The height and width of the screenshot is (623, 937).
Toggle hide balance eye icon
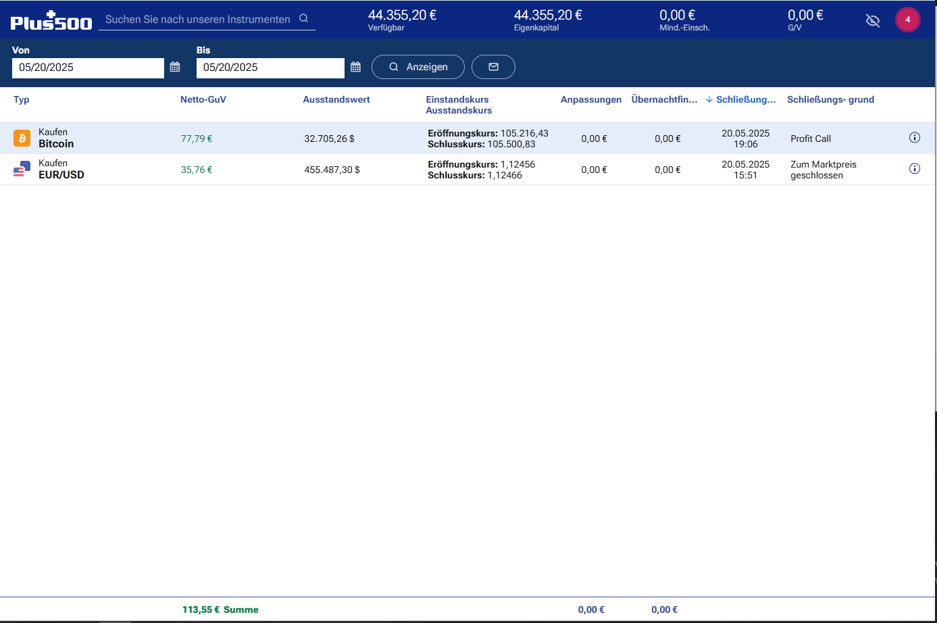click(873, 20)
